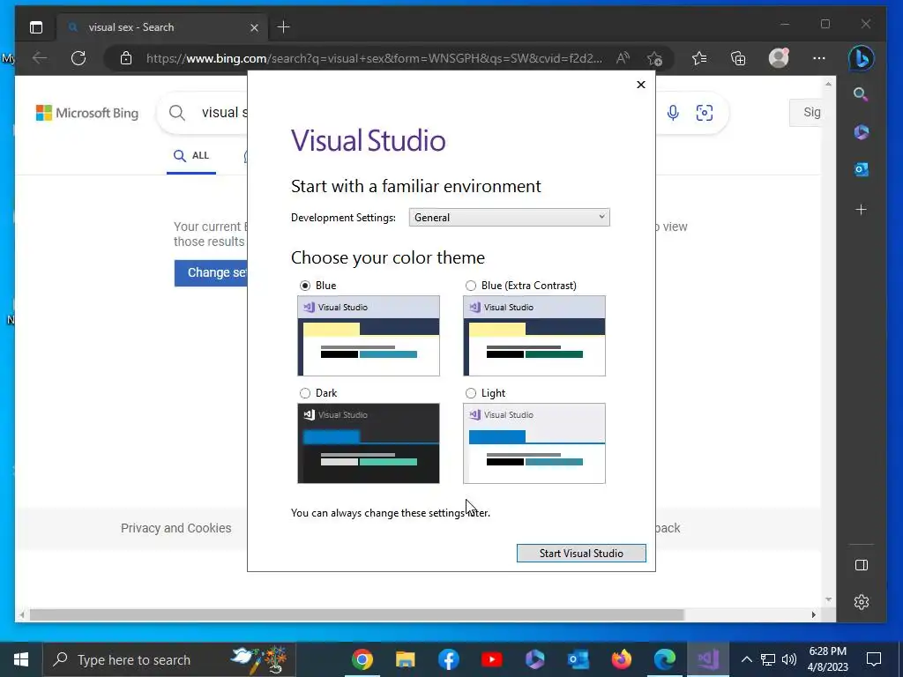Click the Read aloud icon in address bar
903x677 pixels.
[x=623, y=58]
